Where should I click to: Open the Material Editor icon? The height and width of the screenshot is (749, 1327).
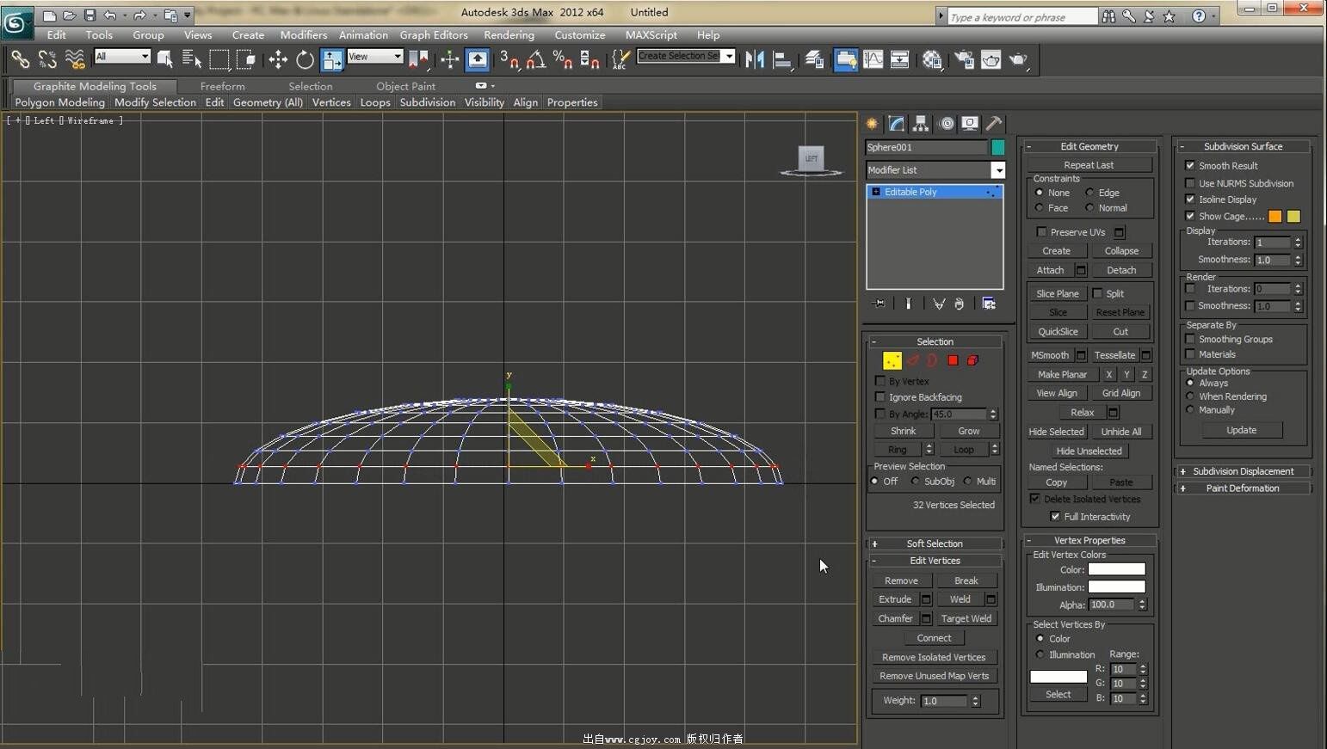[932, 59]
